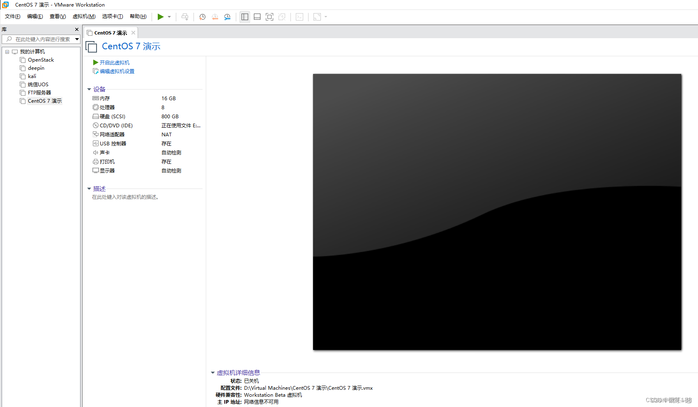Click the 16 GB memory value

(168, 99)
